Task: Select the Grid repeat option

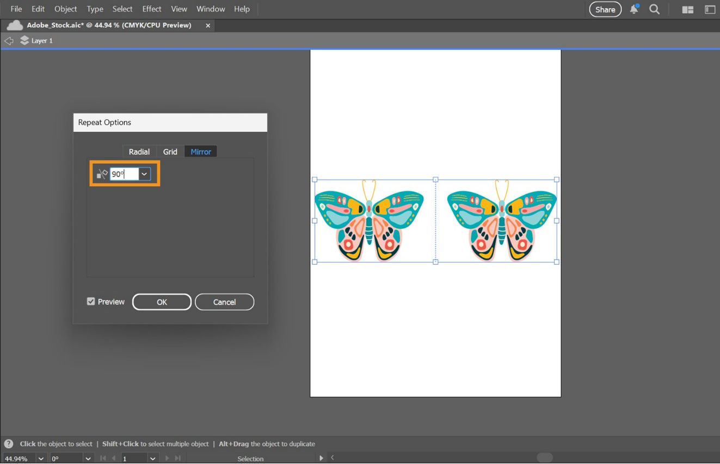Action: point(169,152)
